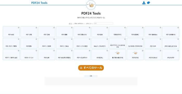Click the star on PDFに透かしを入れる tile
Image resolution: width=182 pixels, height=94 pixels.
pyautogui.click(x=178, y=39)
